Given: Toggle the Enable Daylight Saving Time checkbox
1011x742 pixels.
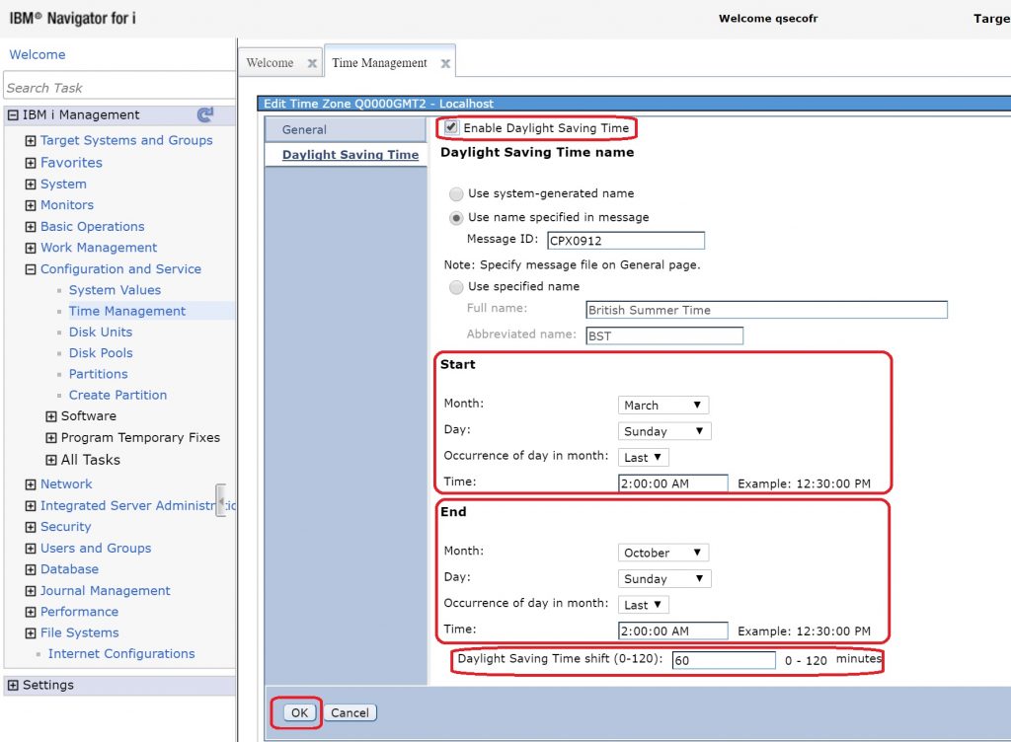Looking at the screenshot, I should point(451,128).
